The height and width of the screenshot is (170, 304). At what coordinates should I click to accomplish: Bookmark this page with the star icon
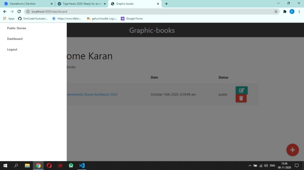276,12
